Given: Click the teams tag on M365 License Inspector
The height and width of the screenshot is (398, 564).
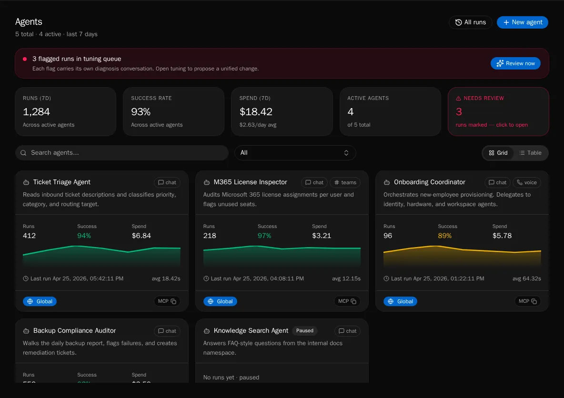Looking at the screenshot, I should pyautogui.click(x=345, y=183).
